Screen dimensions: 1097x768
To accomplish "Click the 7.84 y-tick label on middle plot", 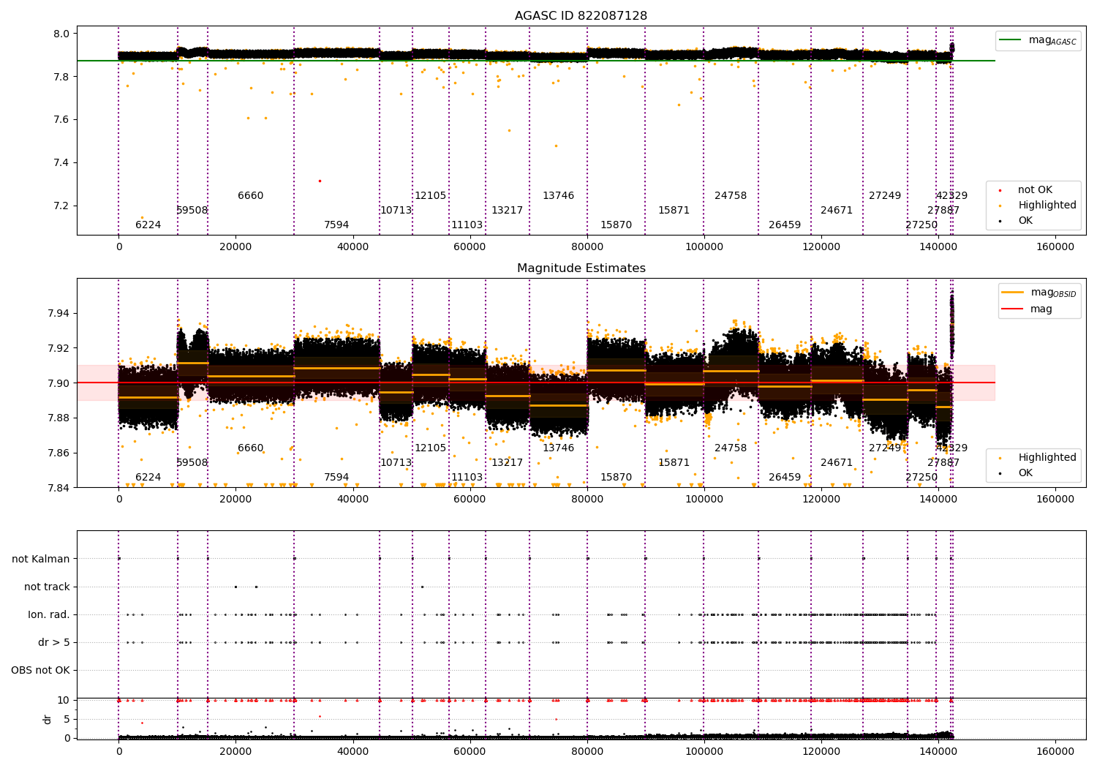I will point(59,488).
